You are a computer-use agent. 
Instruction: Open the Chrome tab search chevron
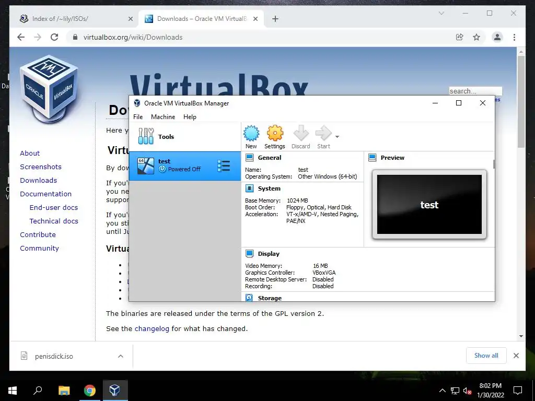coord(441,13)
